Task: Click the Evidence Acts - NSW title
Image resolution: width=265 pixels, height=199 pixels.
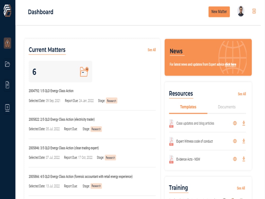Action: click(x=188, y=159)
